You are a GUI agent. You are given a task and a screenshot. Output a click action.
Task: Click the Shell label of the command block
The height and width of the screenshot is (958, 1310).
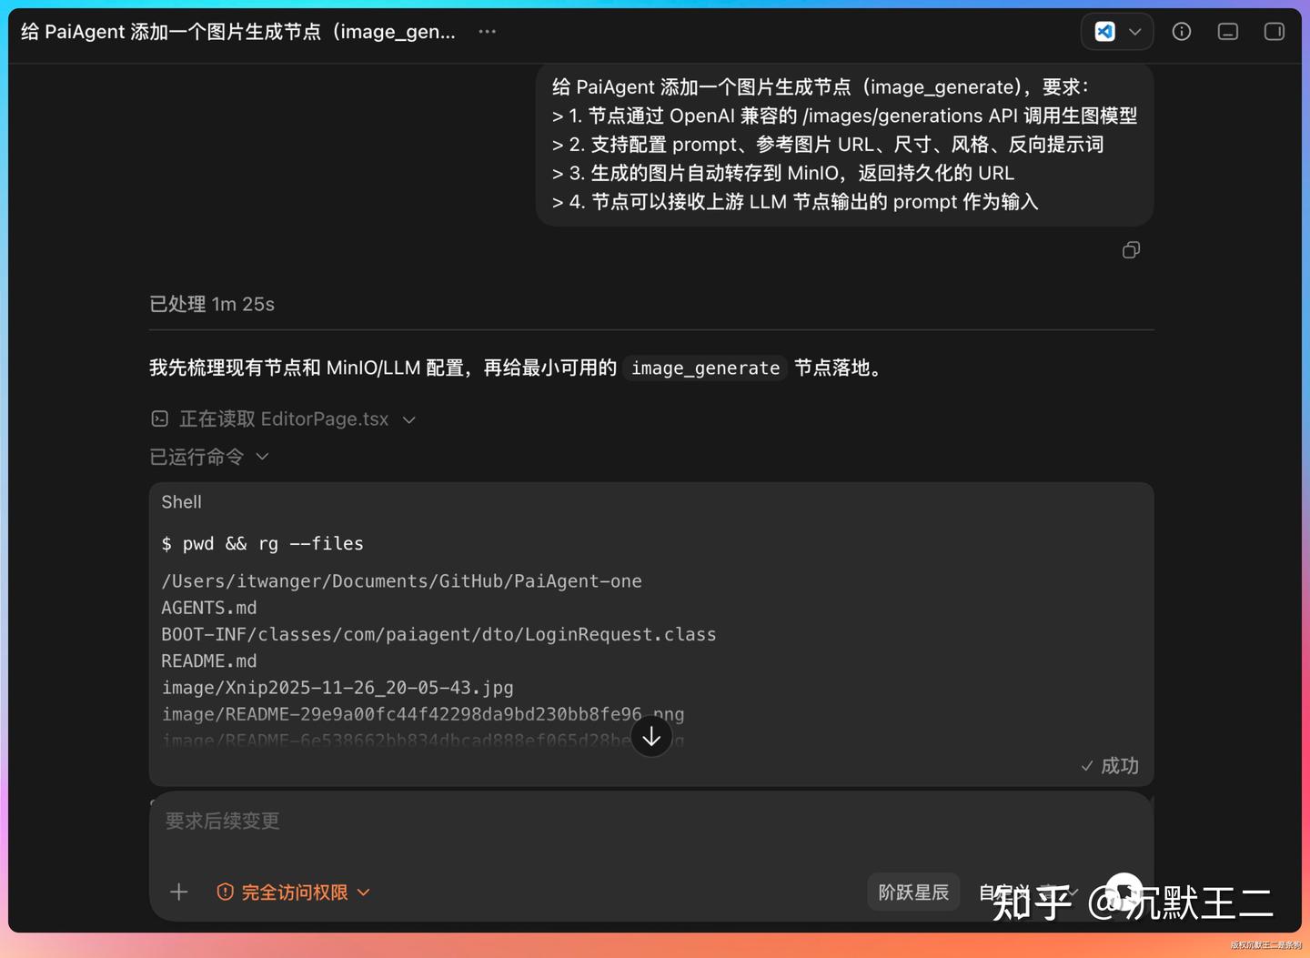coord(182,502)
